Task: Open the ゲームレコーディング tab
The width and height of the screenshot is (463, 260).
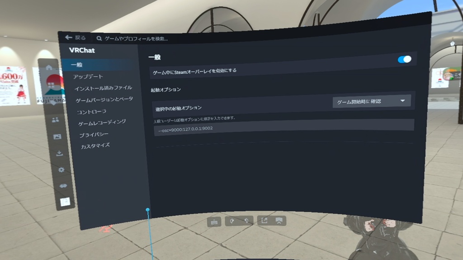Action: tap(102, 123)
